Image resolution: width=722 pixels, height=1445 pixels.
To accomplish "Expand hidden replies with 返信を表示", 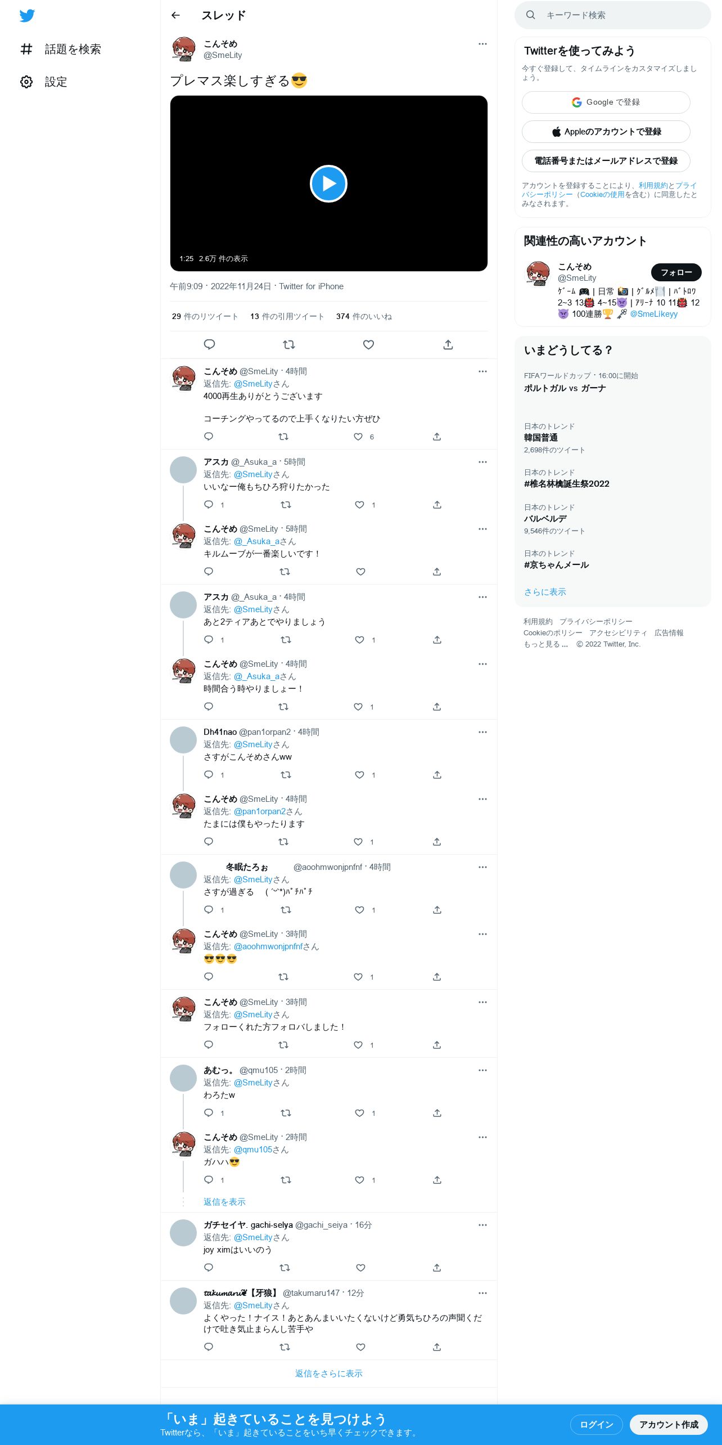I will click(224, 1202).
